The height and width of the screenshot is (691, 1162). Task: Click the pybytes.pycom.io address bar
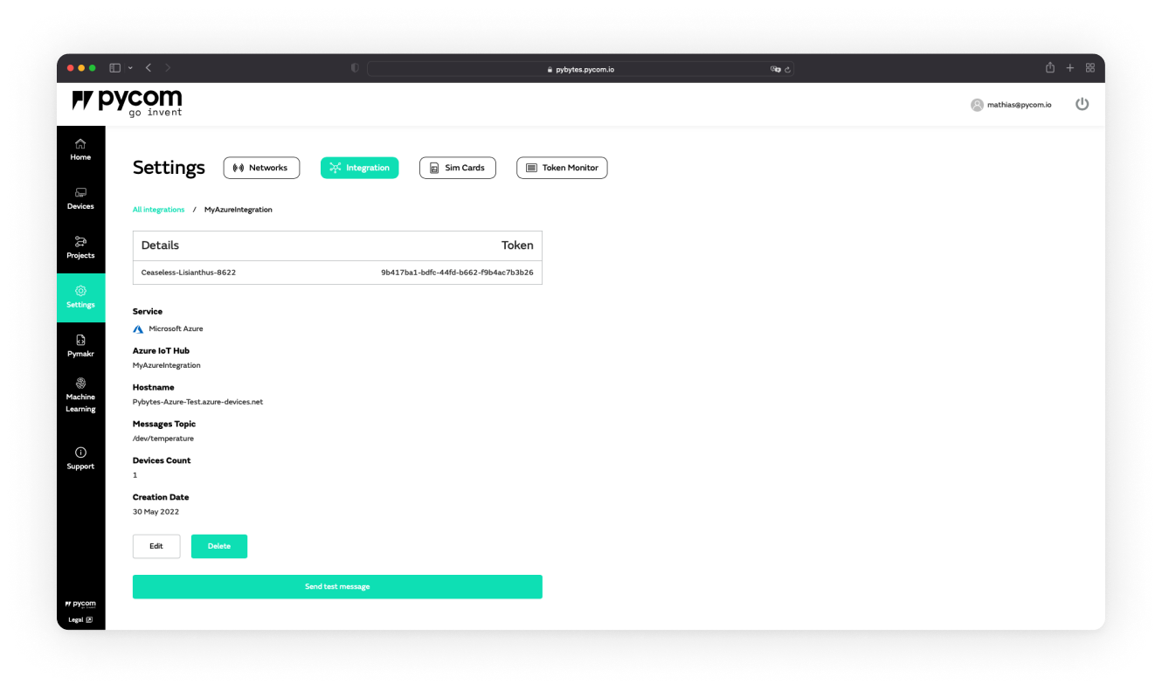point(580,69)
